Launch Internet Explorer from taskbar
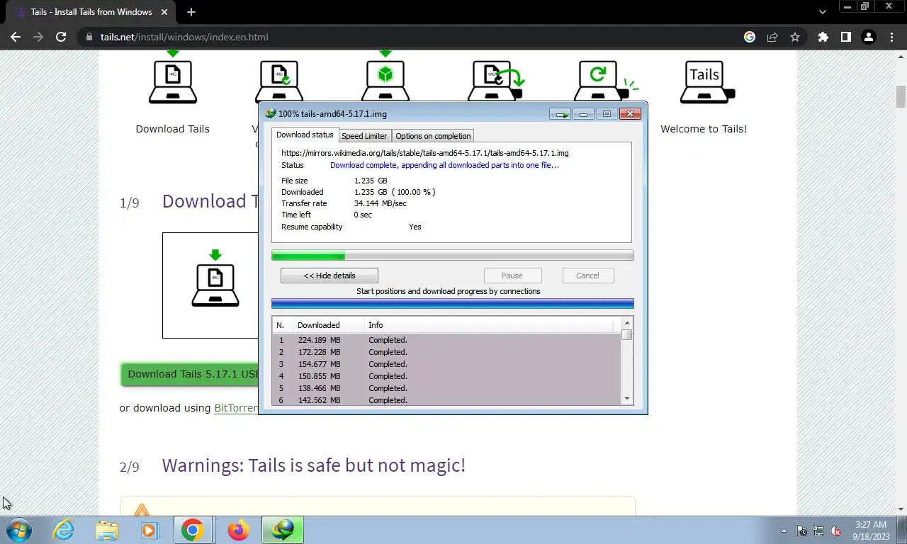This screenshot has height=544, width=907. (x=64, y=530)
